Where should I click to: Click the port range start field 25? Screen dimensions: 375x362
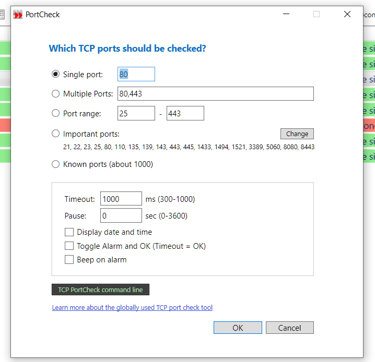click(136, 113)
